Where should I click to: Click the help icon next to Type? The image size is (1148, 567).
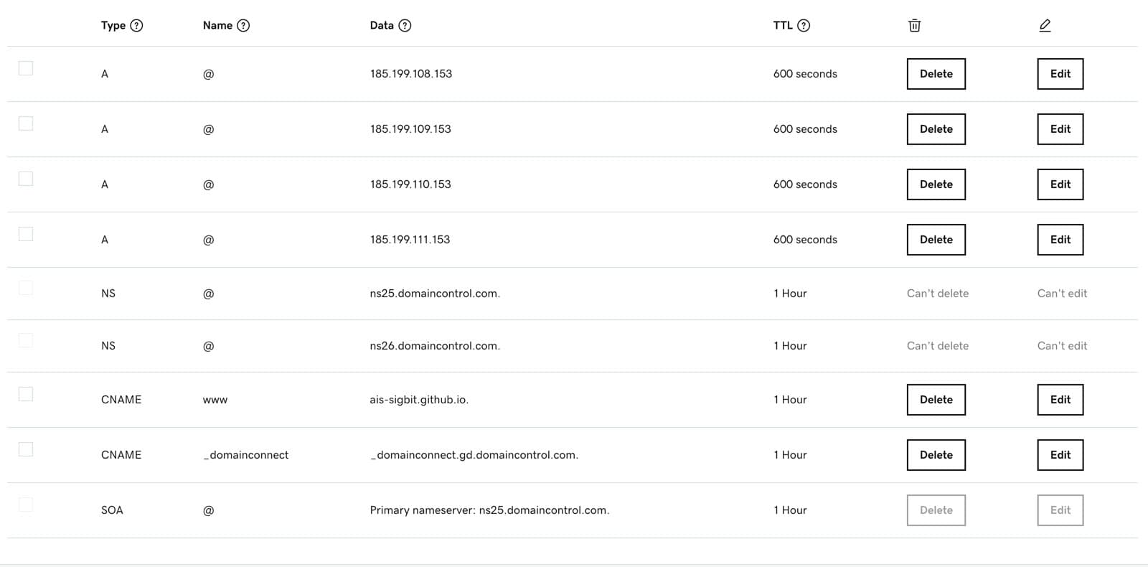pos(136,26)
